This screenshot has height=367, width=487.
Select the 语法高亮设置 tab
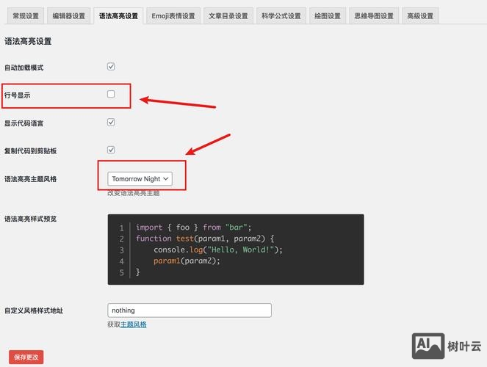coord(118,16)
